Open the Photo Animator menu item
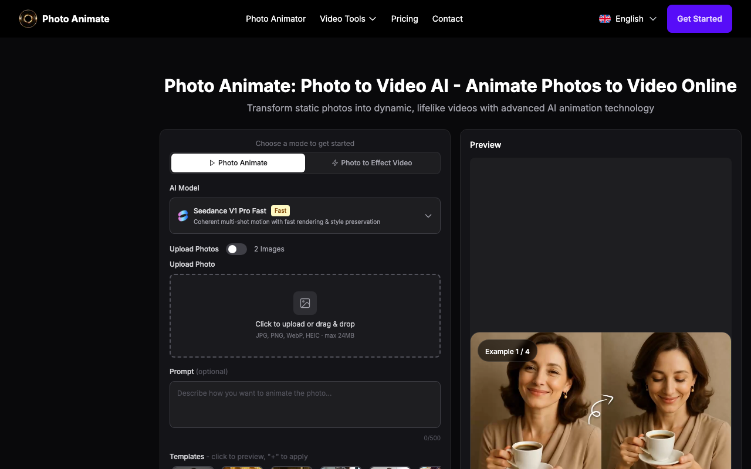This screenshot has width=751, height=469. point(276,19)
